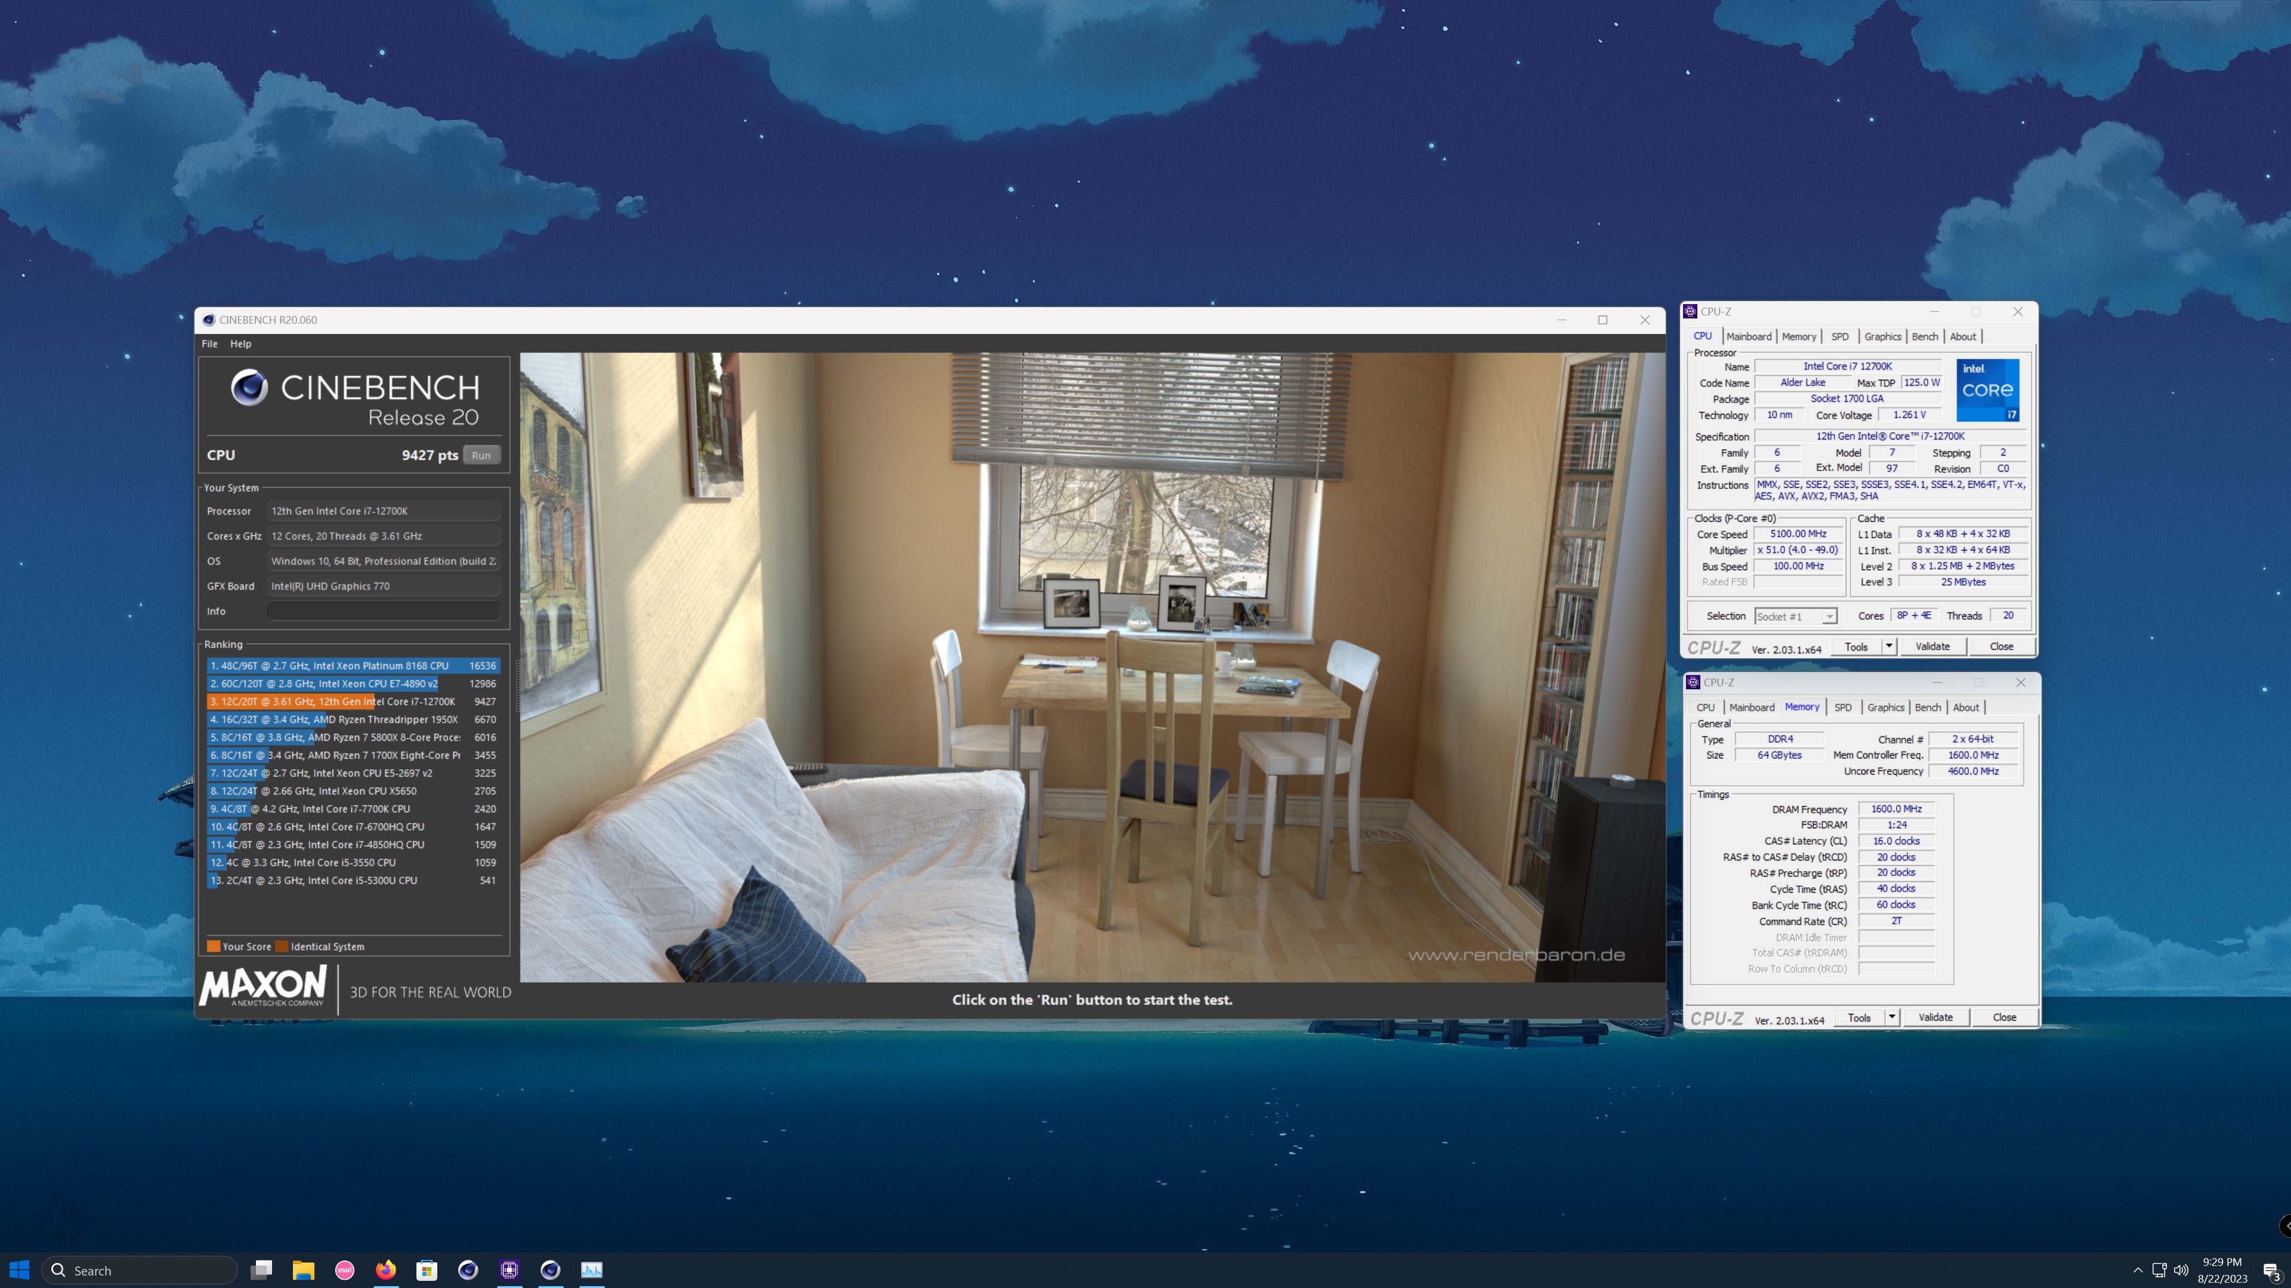The height and width of the screenshot is (1288, 2291).
Task: Select ranking row Intel Xeon Platinum 8168
Action: [x=353, y=665]
